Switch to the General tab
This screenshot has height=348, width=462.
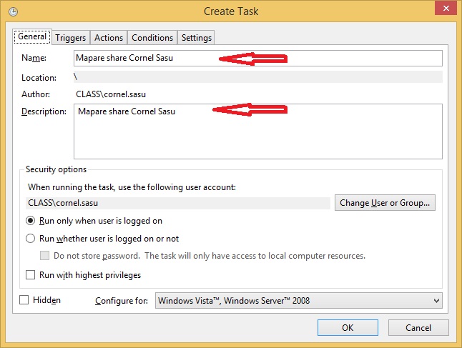tap(32, 36)
